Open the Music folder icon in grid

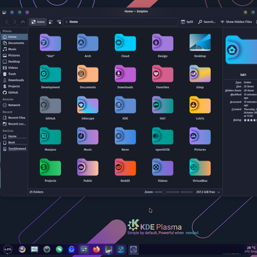(x=88, y=136)
